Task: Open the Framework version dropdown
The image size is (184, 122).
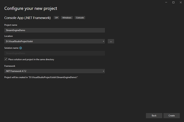Action: [103, 71]
